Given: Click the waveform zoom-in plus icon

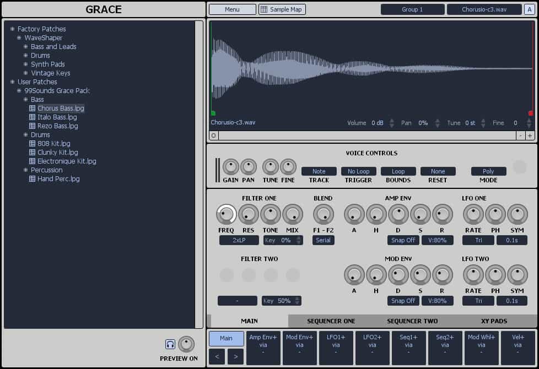Looking at the screenshot, I should tap(530, 135).
